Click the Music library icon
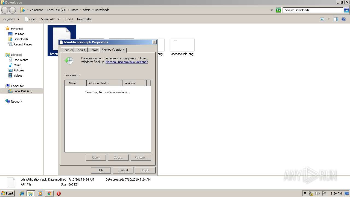 [10, 65]
